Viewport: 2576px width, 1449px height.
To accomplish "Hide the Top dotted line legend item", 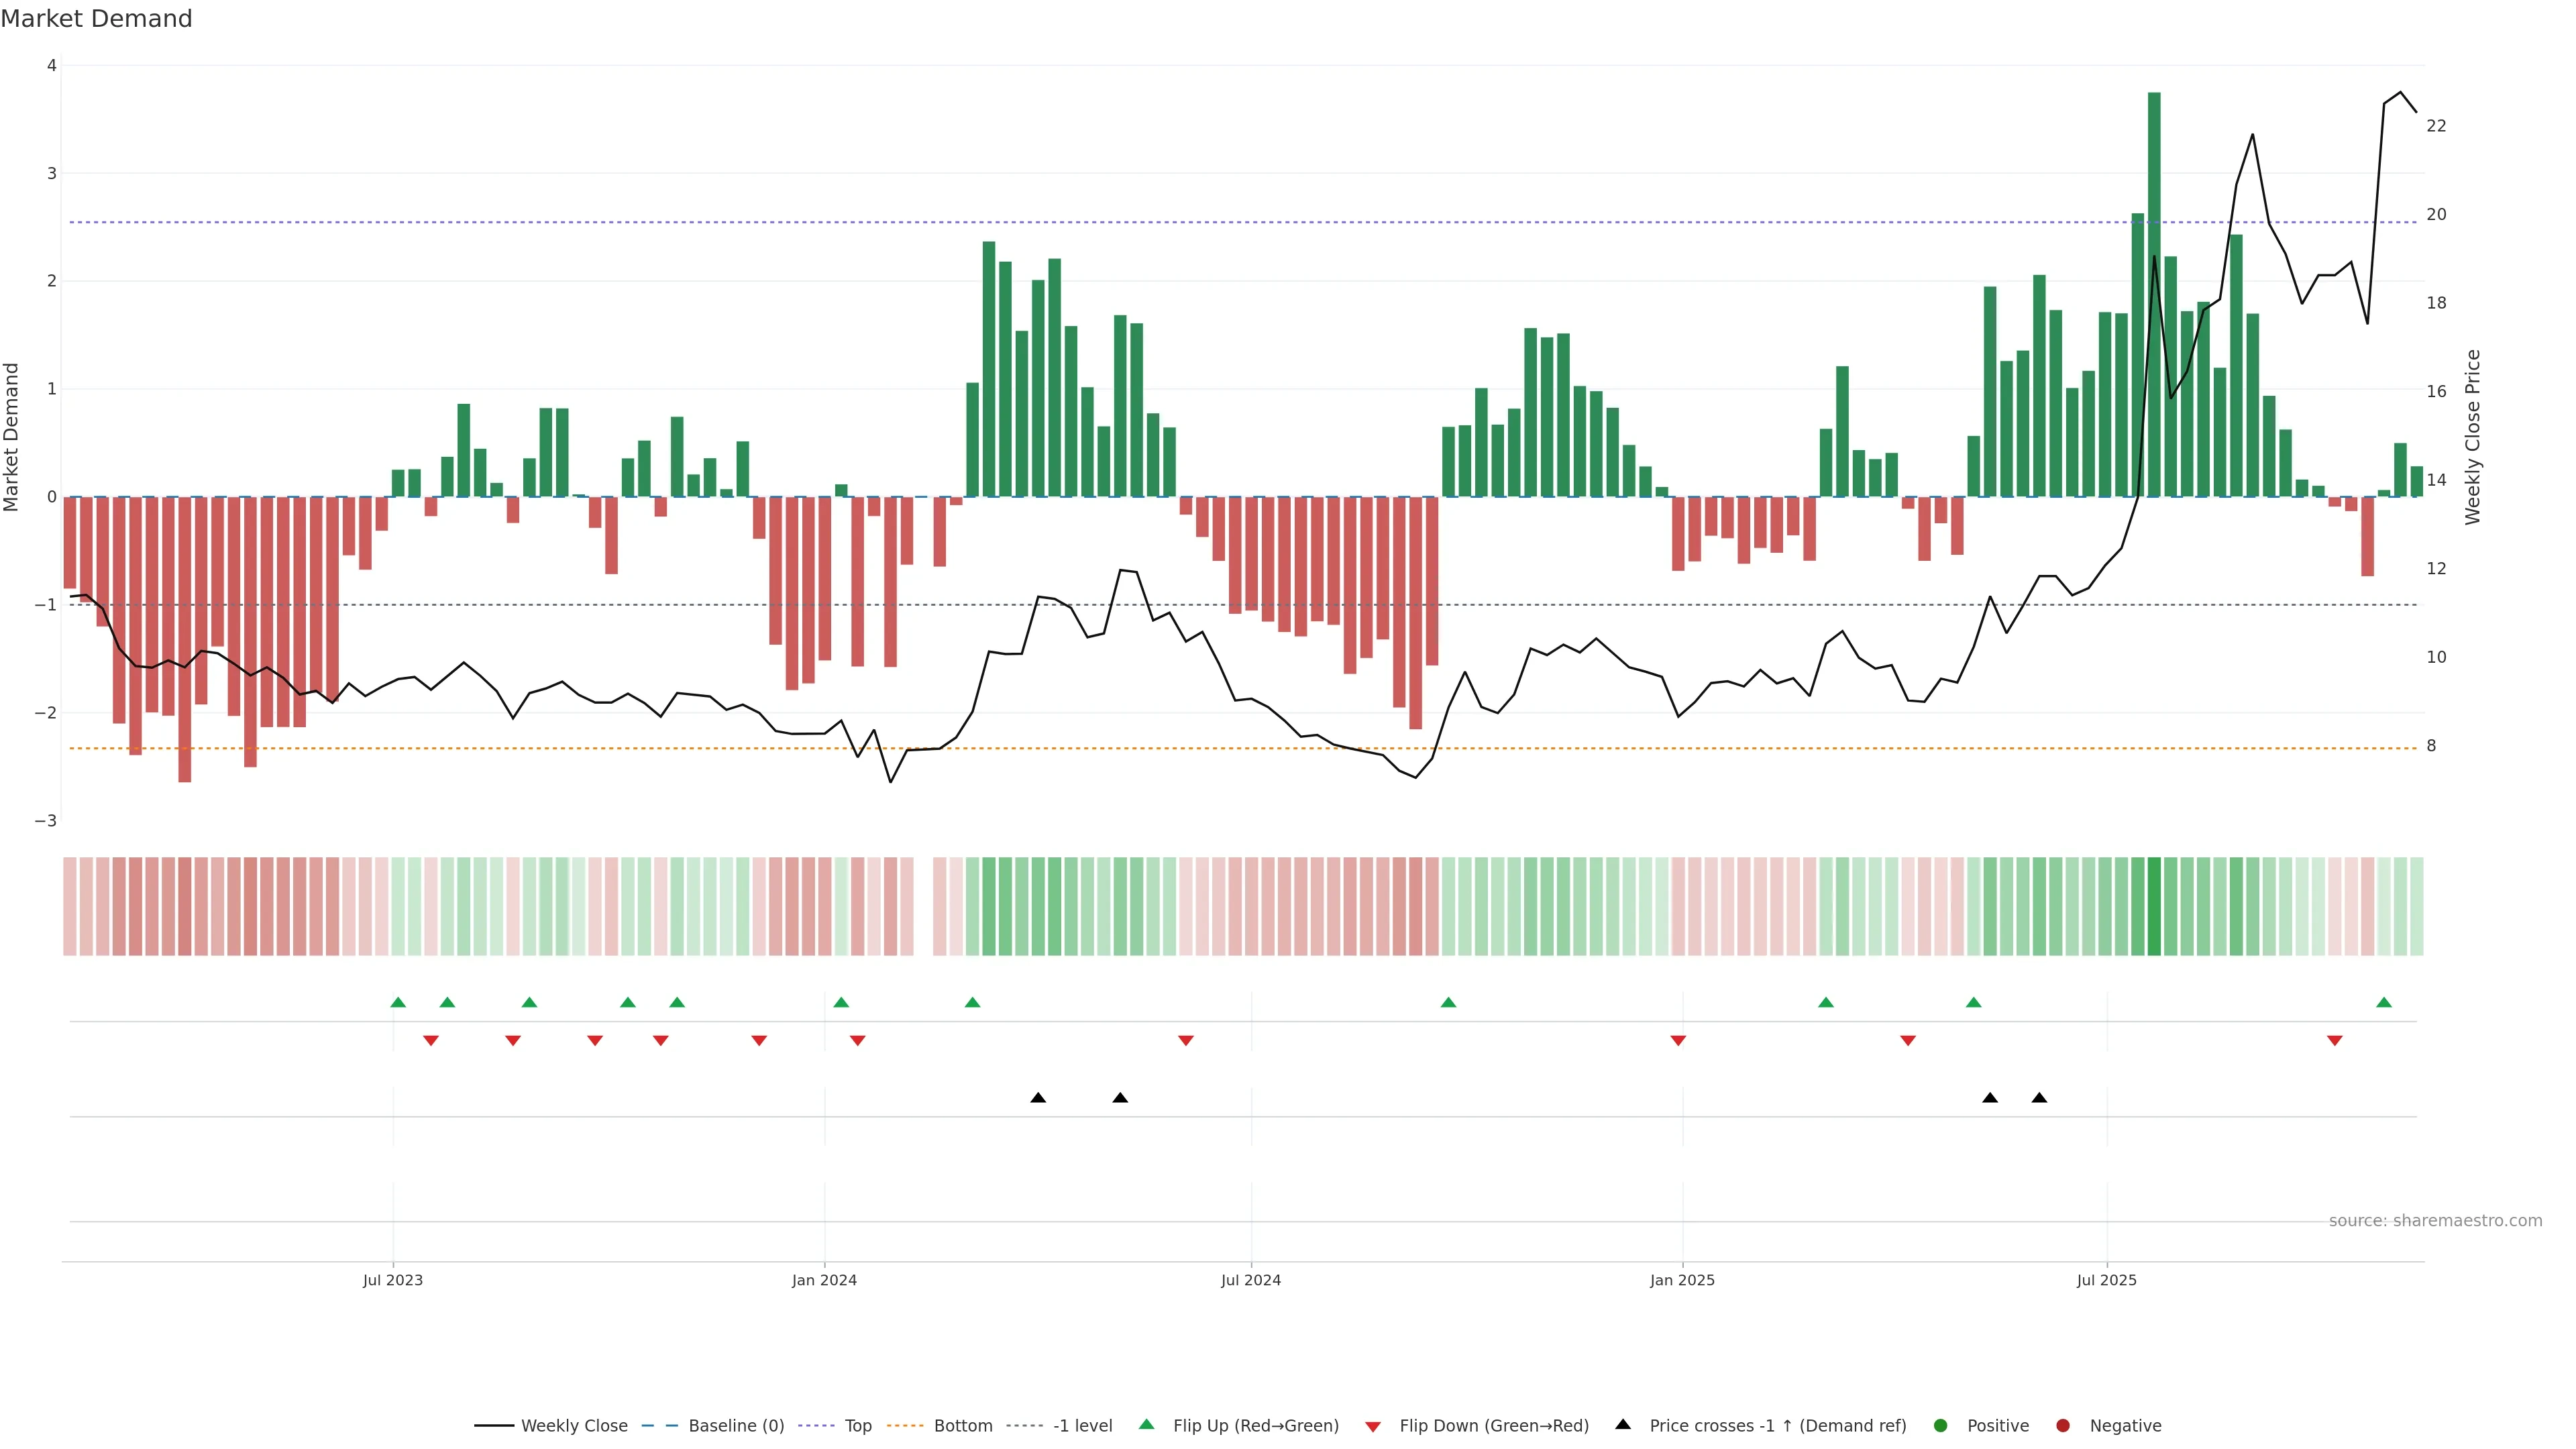I will 857,1425.
